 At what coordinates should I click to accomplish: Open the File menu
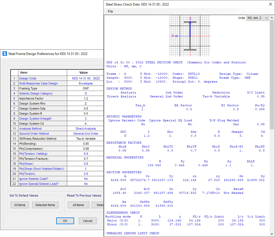pyautogui.click(x=110, y=12)
